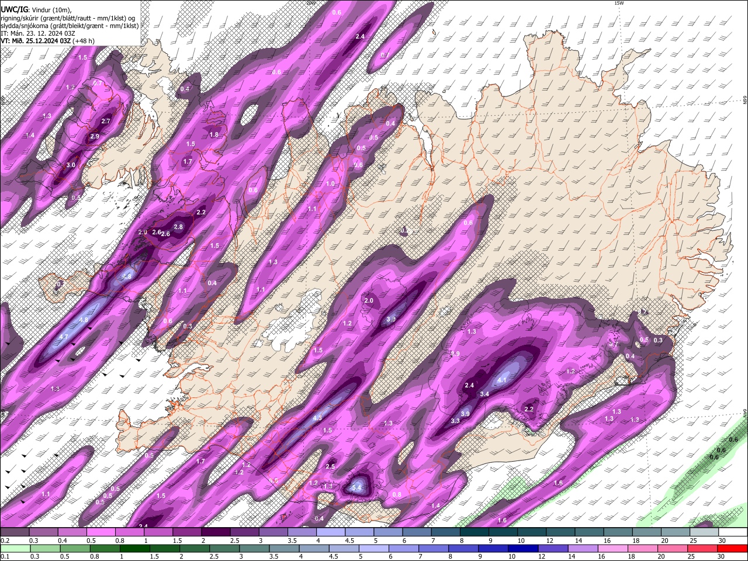Click the '0.1' tick label on the rain scale
The height and width of the screenshot is (561, 748).
click(4, 556)
